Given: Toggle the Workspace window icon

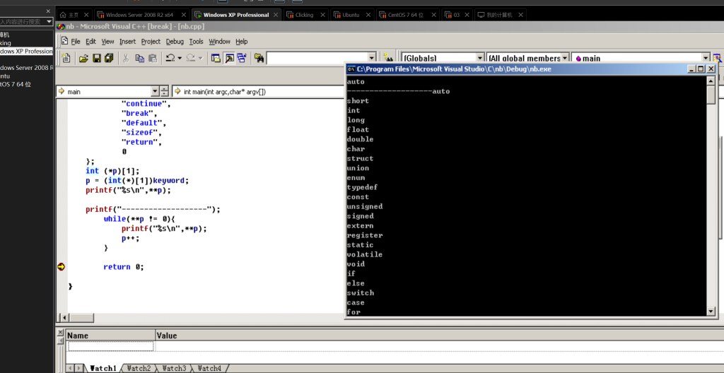Looking at the screenshot, I should tap(217, 58).
